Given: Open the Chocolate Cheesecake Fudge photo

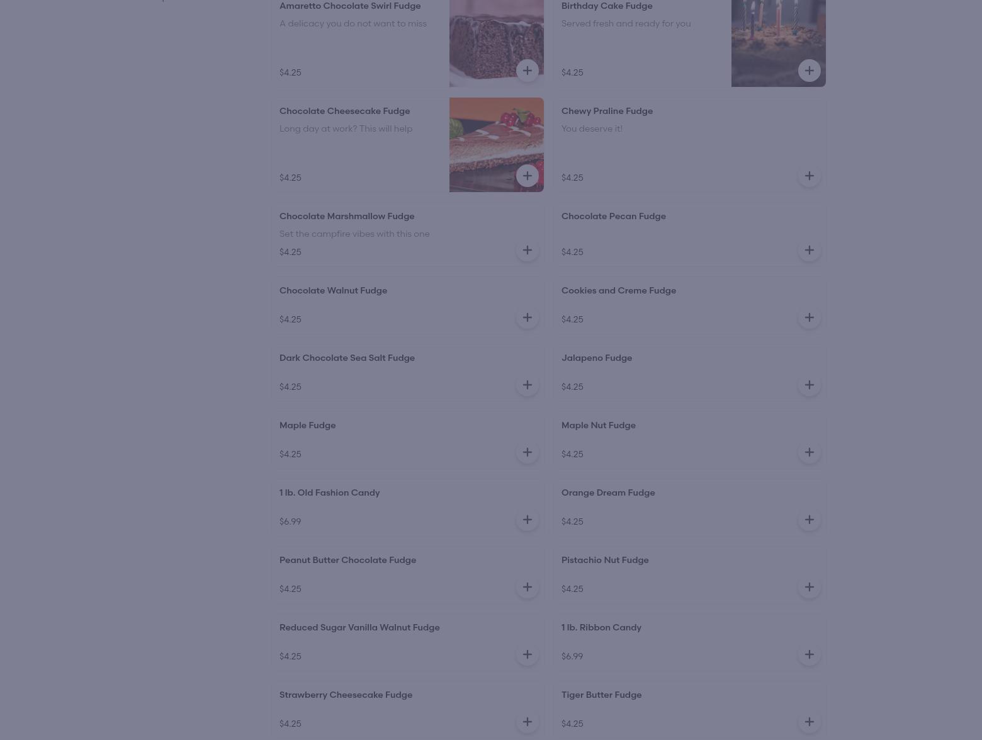Looking at the screenshot, I should pos(497,144).
